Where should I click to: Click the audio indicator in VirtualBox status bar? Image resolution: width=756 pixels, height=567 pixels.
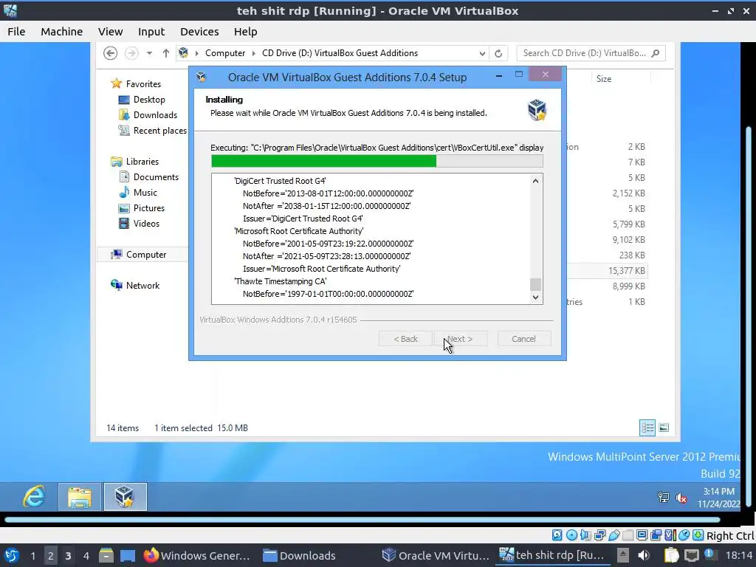(x=585, y=535)
